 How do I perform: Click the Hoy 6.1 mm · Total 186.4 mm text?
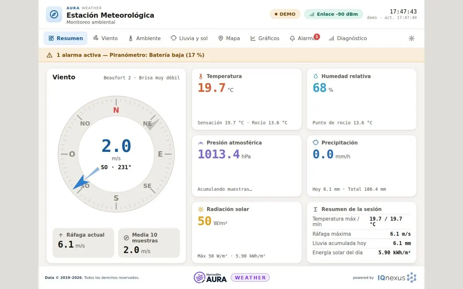coord(349,189)
